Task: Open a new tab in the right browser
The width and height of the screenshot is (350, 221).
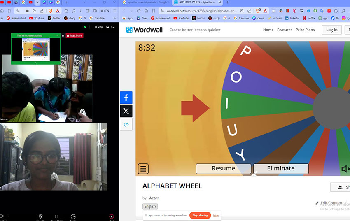Action: pos(228,2)
